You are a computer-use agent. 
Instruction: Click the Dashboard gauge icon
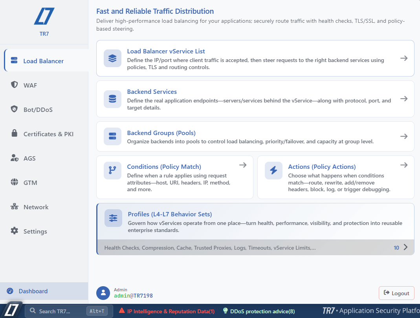pyautogui.click(x=10, y=291)
